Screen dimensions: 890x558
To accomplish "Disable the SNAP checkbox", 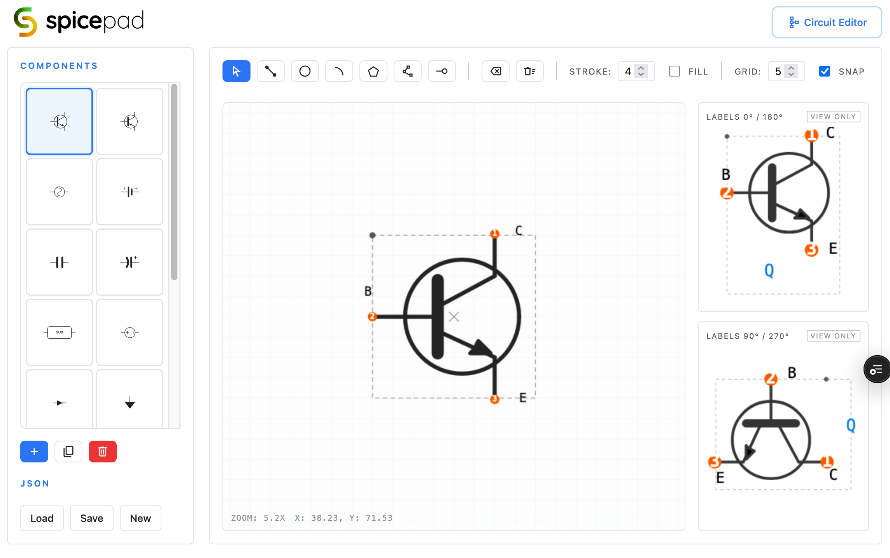I will (x=824, y=71).
